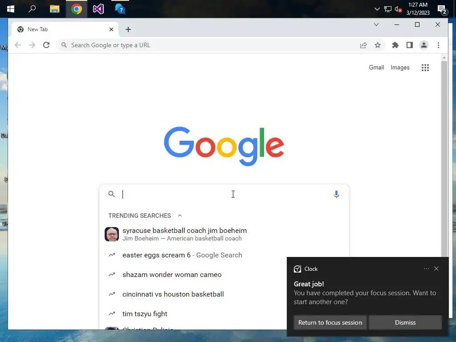This screenshot has height=342, width=456.
Task: Click the Google logo
Action: tap(224, 146)
